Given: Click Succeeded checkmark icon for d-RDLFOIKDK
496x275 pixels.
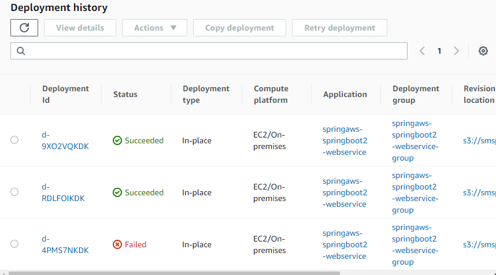Looking at the screenshot, I should tap(117, 192).
